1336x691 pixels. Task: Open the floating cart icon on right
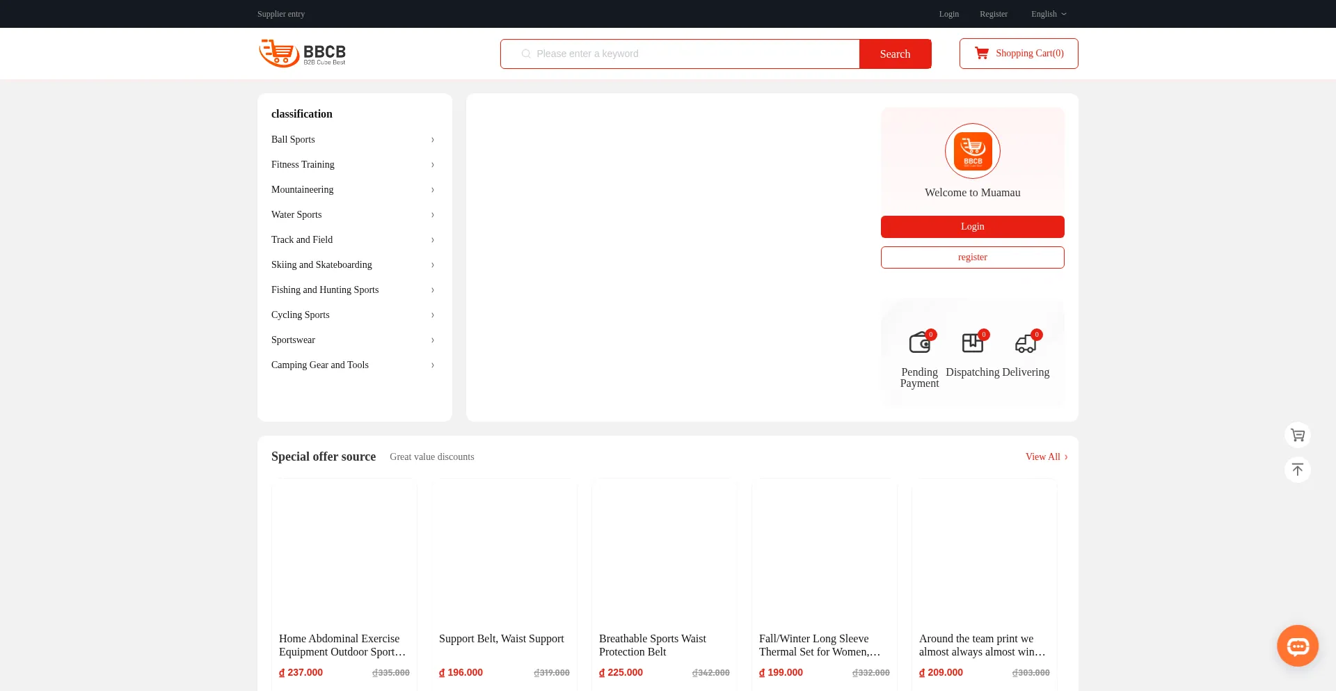coord(1297,435)
